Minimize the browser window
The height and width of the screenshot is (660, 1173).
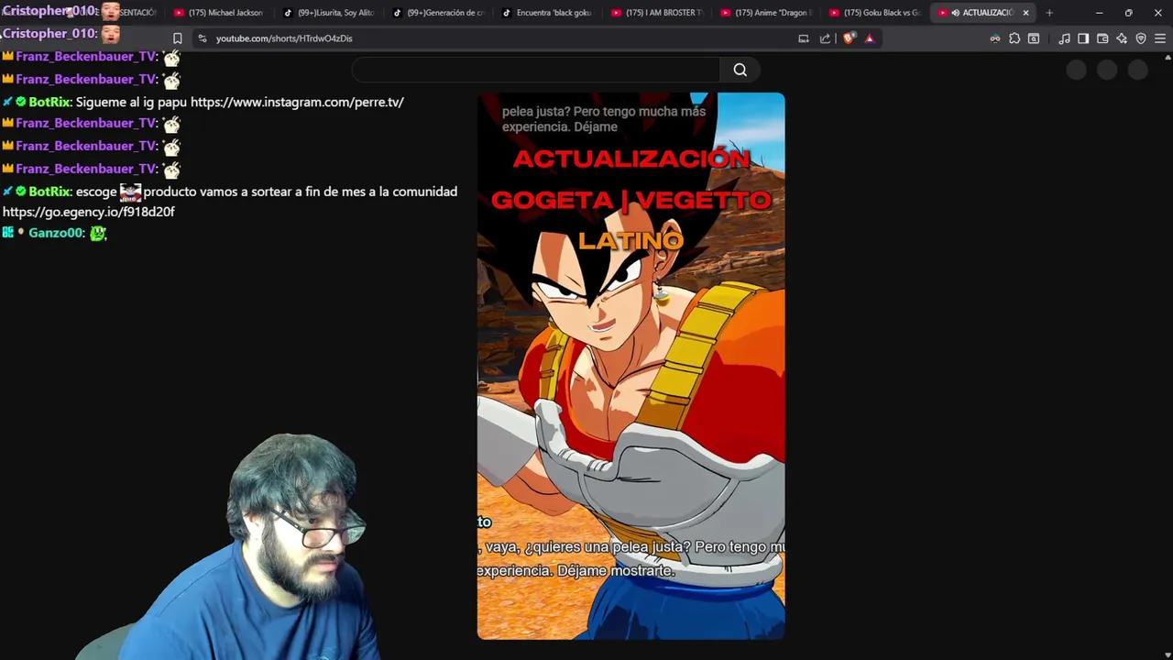[1099, 13]
